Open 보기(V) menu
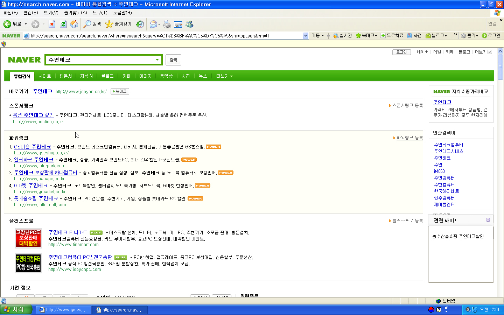Screen dimensions: 504x315 pyautogui.click(x=51, y=13)
